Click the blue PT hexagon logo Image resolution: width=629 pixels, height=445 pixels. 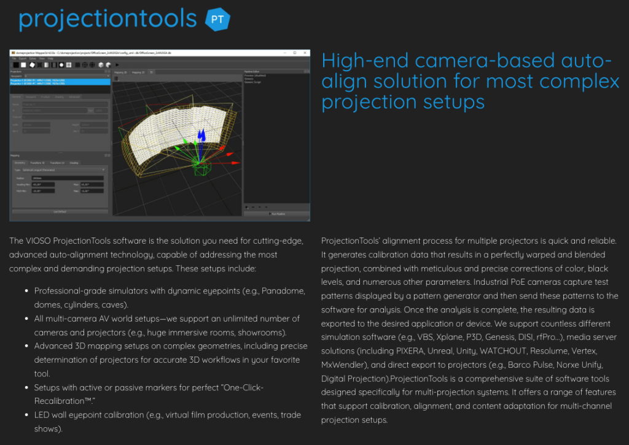(x=217, y=19)
